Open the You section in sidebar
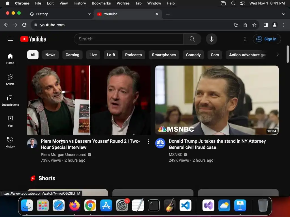 coord(10,121)
